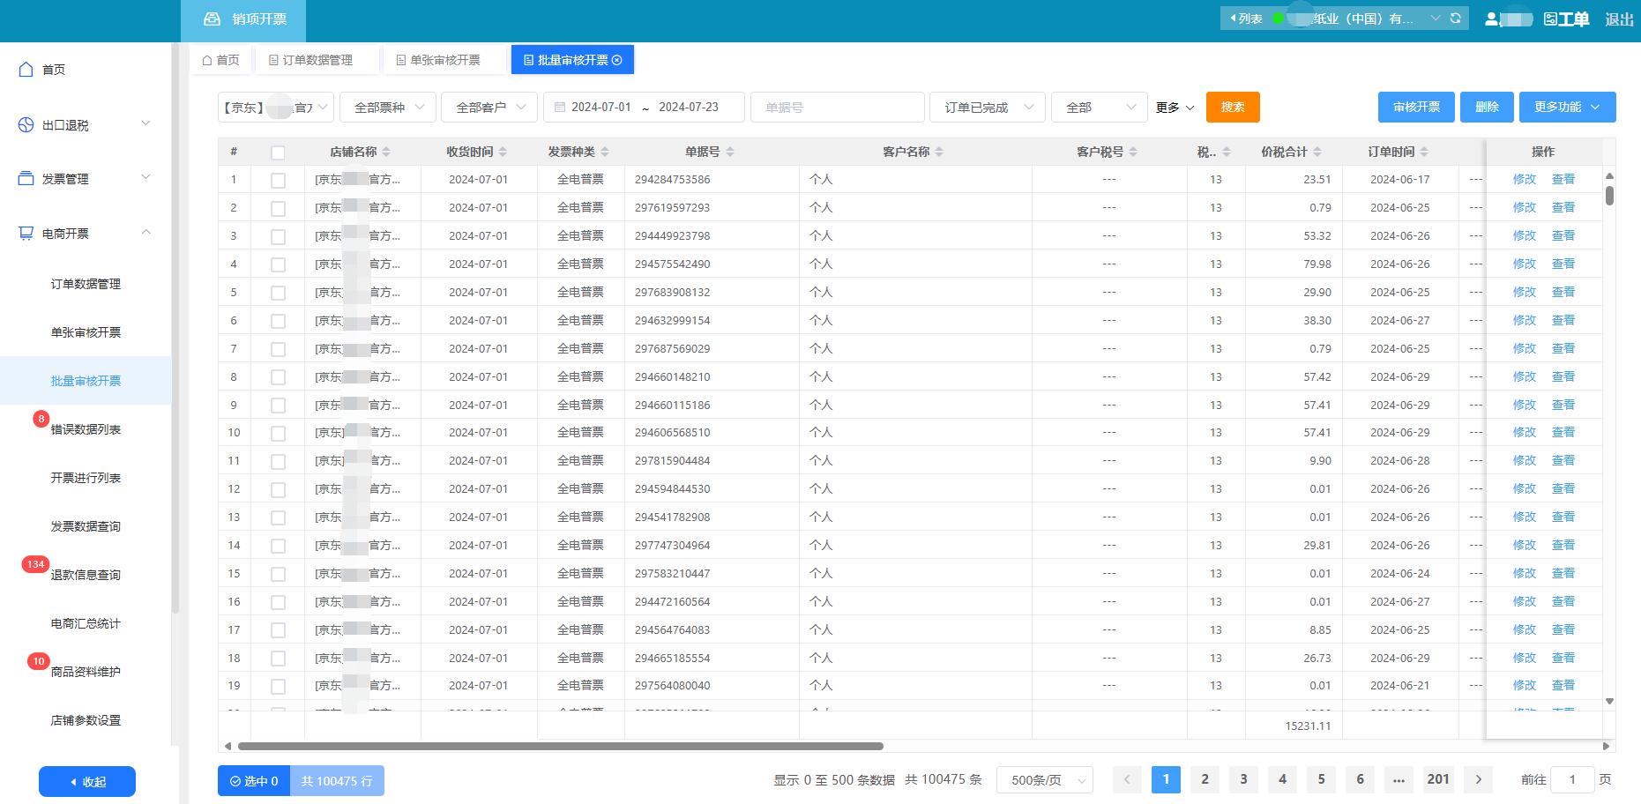Click the 删除 button
The height and width of the screenshot is (804, 1641).
pos(1487,107)
